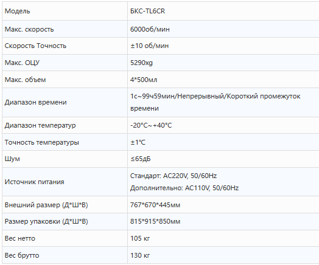This screenshot has height=265, width=319.
Task: Select the -20°C~+40°C temperature range
Action: [x=151, y=125]
